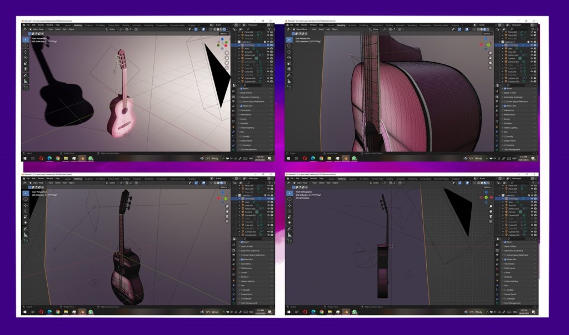This screenshot has width=569, height=335.
Task: Open Object Mode dropdown in top-left window
Action: 38,29
